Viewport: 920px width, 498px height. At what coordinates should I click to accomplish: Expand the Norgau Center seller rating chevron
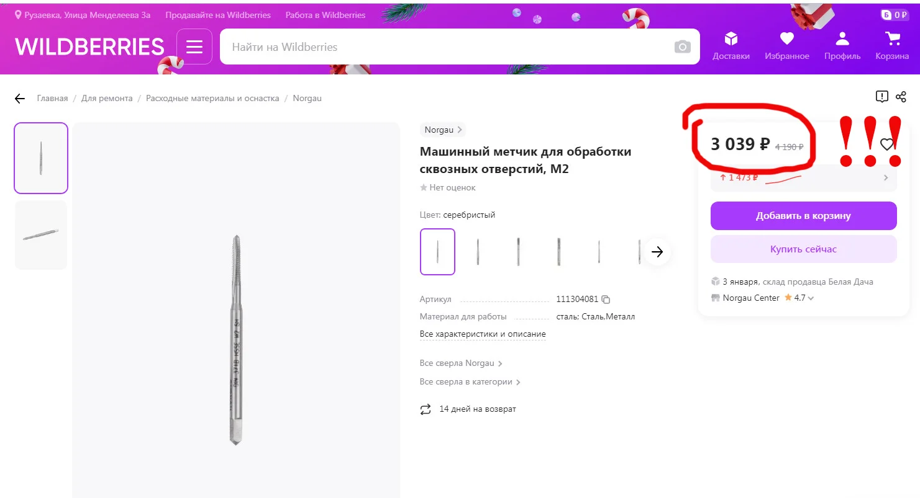tap(811, 298)
